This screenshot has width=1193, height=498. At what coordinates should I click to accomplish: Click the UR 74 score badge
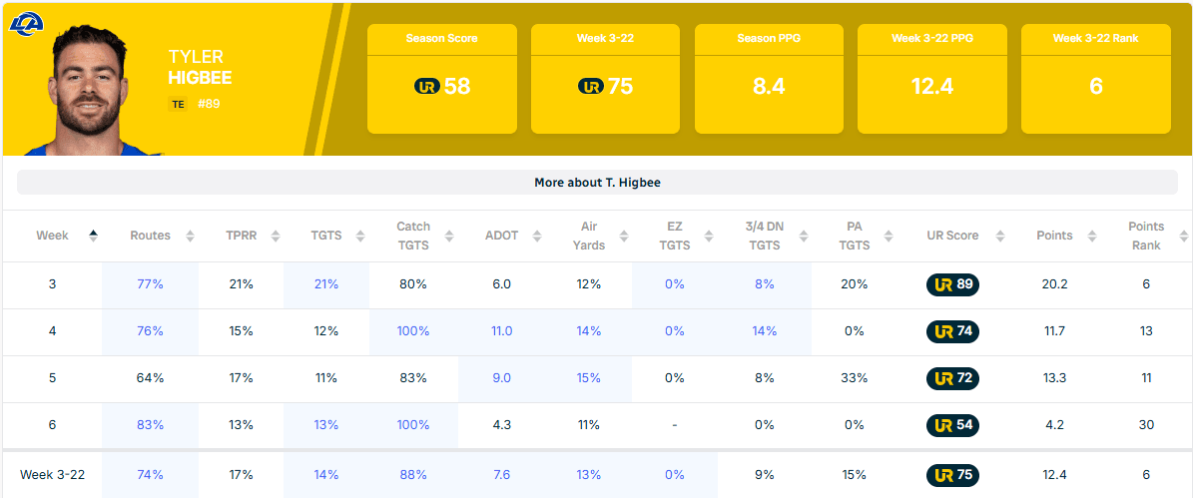952,331
